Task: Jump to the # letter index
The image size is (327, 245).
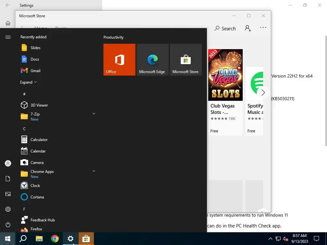Action: (24, 94)
